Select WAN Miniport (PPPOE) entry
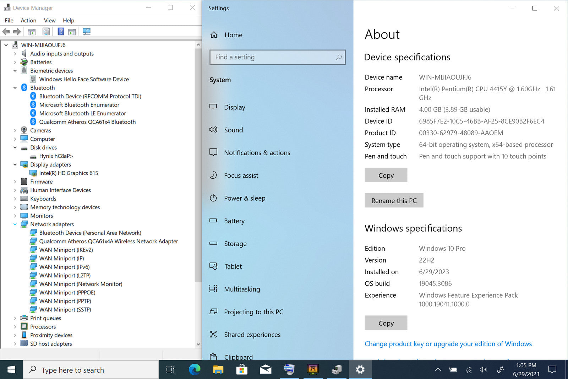Image resolution: width=568 pixels, height=379 pixels. (67, 292)
